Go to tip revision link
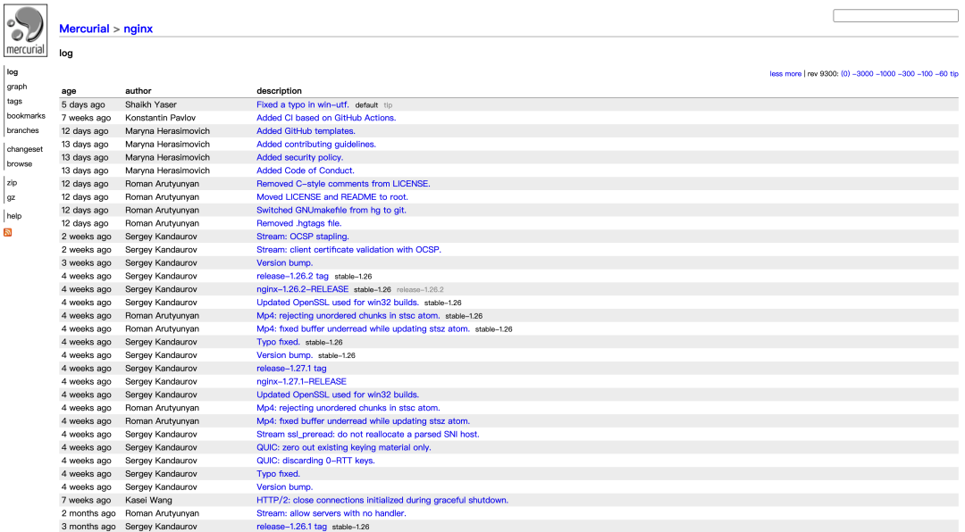The image size is (965, 532). pyautogui.click(x=954, y=74)
